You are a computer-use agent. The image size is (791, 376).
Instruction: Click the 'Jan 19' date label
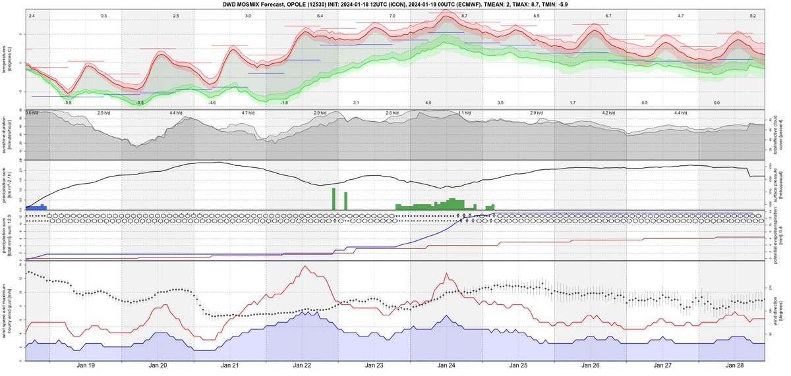(86, 365)
